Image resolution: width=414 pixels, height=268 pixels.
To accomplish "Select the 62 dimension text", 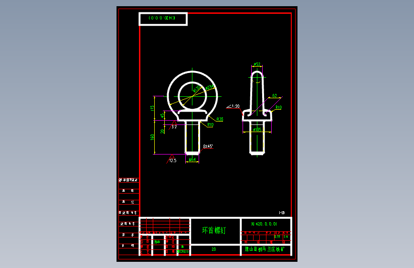I will pos(275,96).
